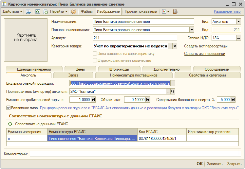
Task: Switch to the Единицы измерения tab
Action: [x=34, y=69]
